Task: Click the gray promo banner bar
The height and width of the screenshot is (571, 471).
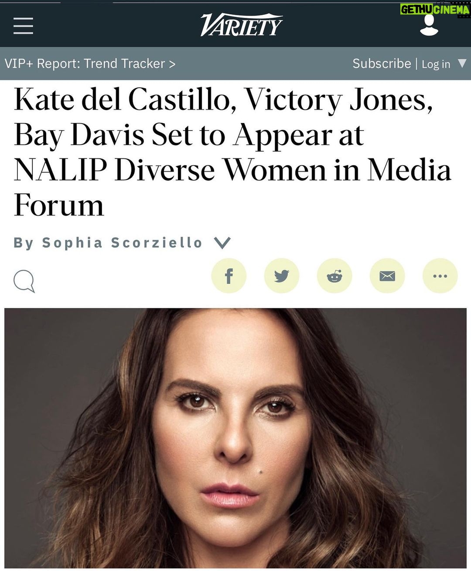Action: 235,64
